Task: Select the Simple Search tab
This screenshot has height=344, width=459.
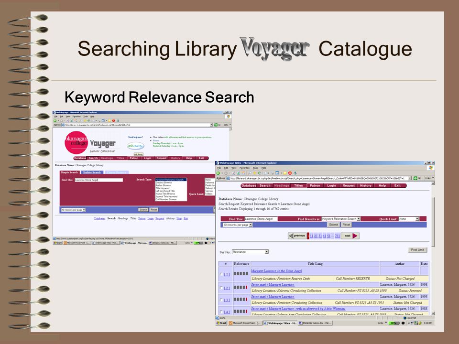Action: [69, 172]
